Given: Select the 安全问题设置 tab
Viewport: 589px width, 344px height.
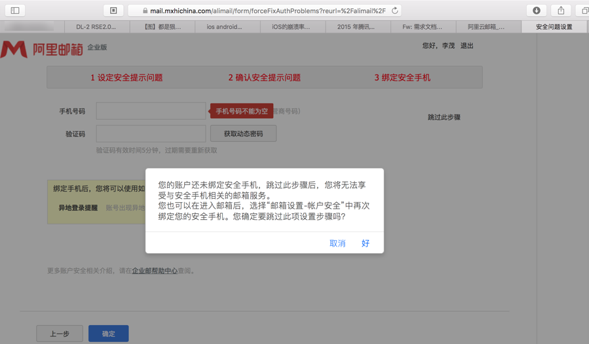Looking at the screenshot, I should (x=555, y=27).
